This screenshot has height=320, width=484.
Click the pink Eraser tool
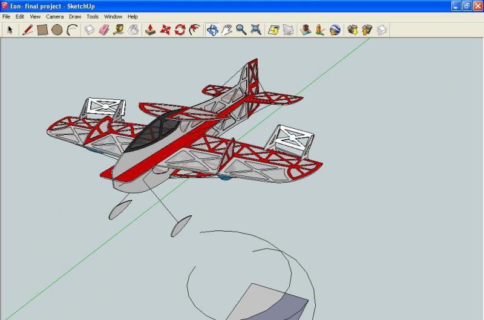pyautogui.click(x=103, y=30)
